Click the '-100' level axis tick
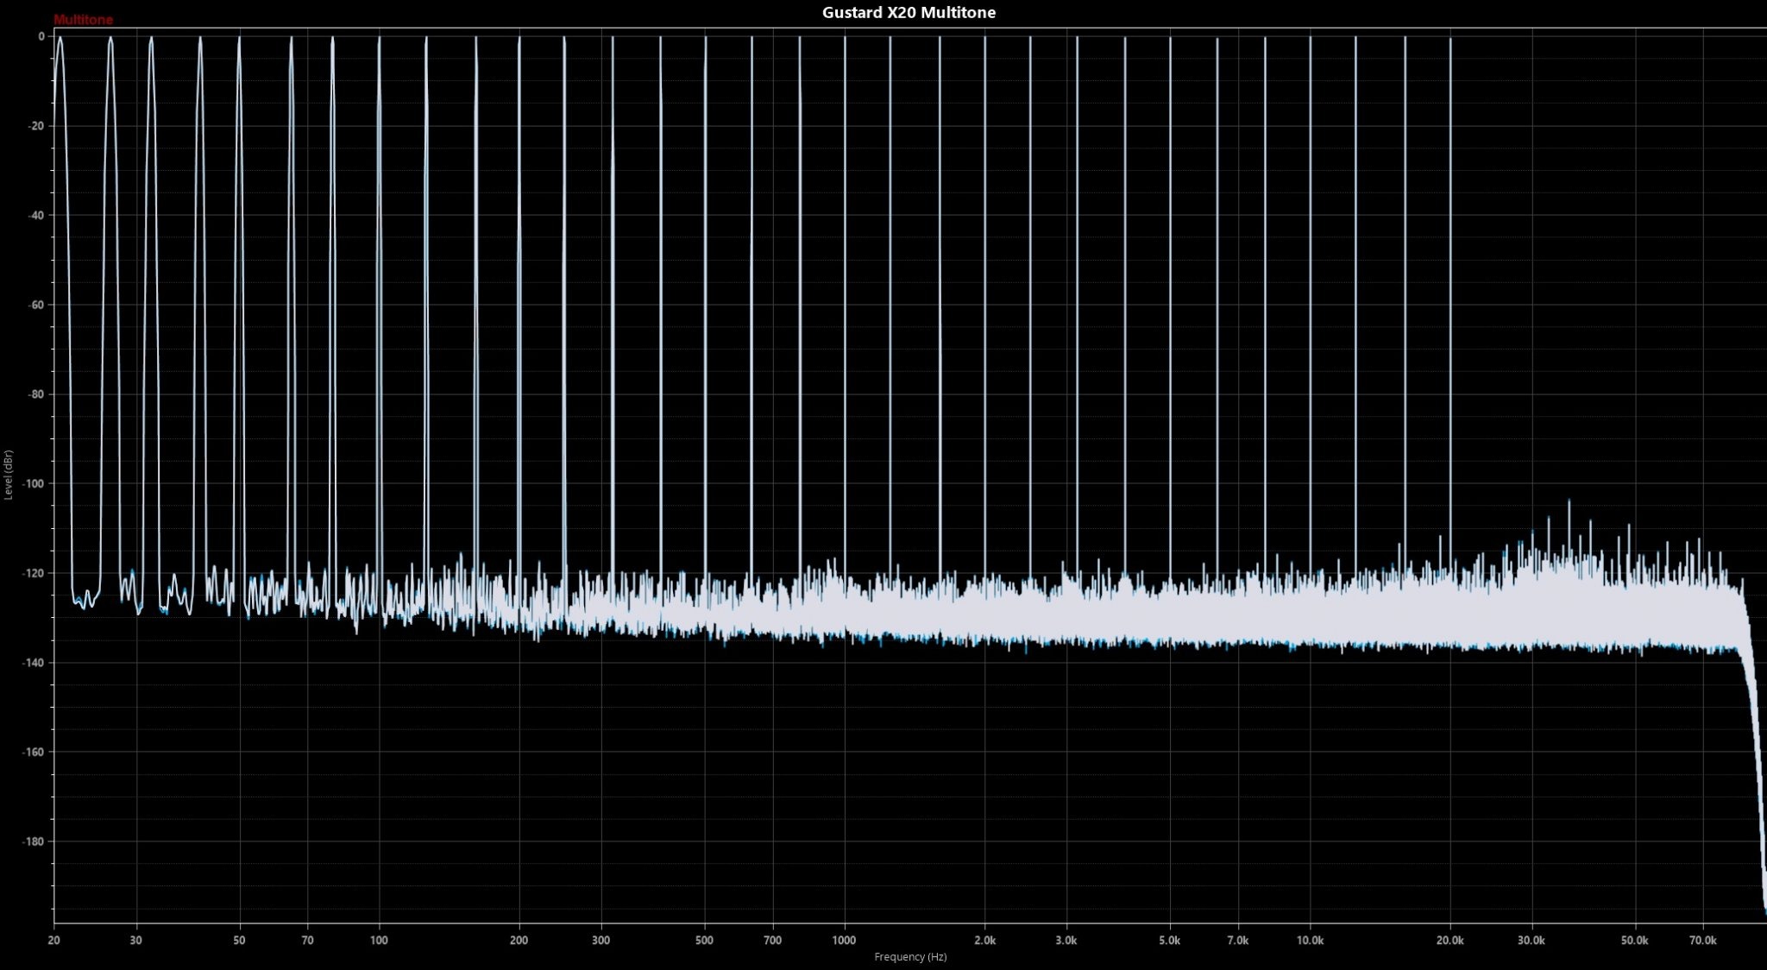Screen dimensions: 1767x970 [34, 484]
